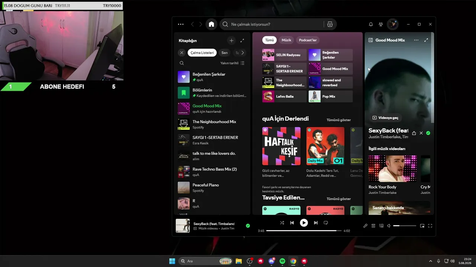Navigate forward in Spotify history
The image size is (476, 267).
coord(201,24)
